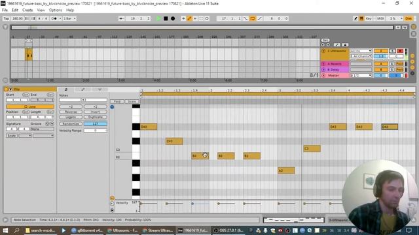Toggle Post button on A Reverb
419x235 pixels.
pos(399,64)
